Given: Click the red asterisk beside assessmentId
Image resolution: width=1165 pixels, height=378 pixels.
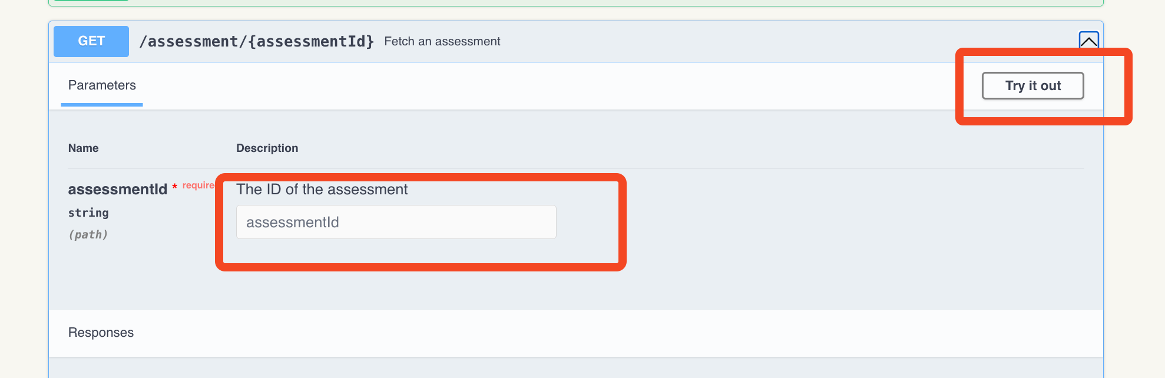Looking at the screenshot, I should point(174,187).
